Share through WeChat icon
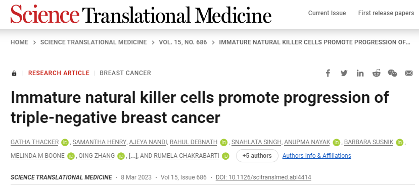 [392, 73]
